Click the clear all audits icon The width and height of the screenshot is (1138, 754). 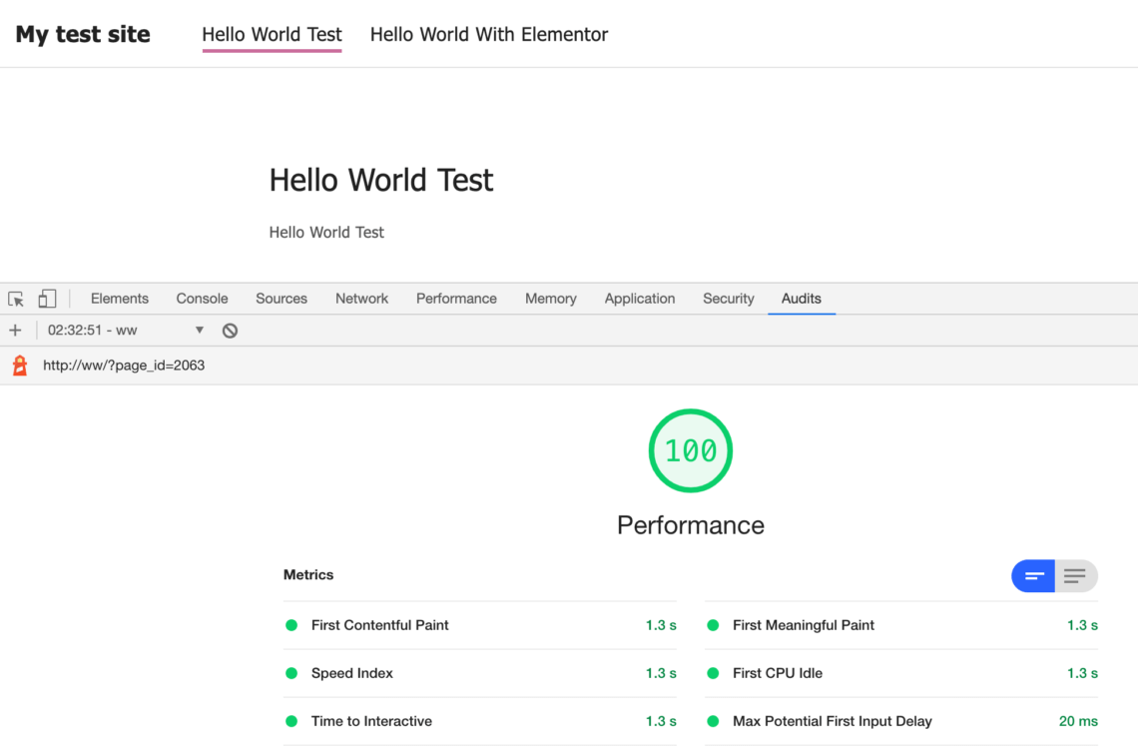pyautogui.click(x=230, y=331)
